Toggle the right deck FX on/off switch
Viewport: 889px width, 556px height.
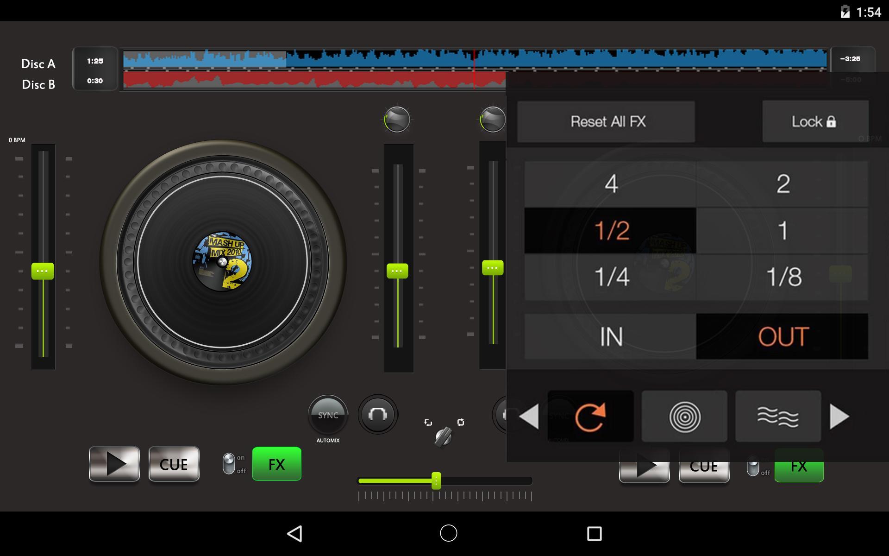click(x=753, y=466)
